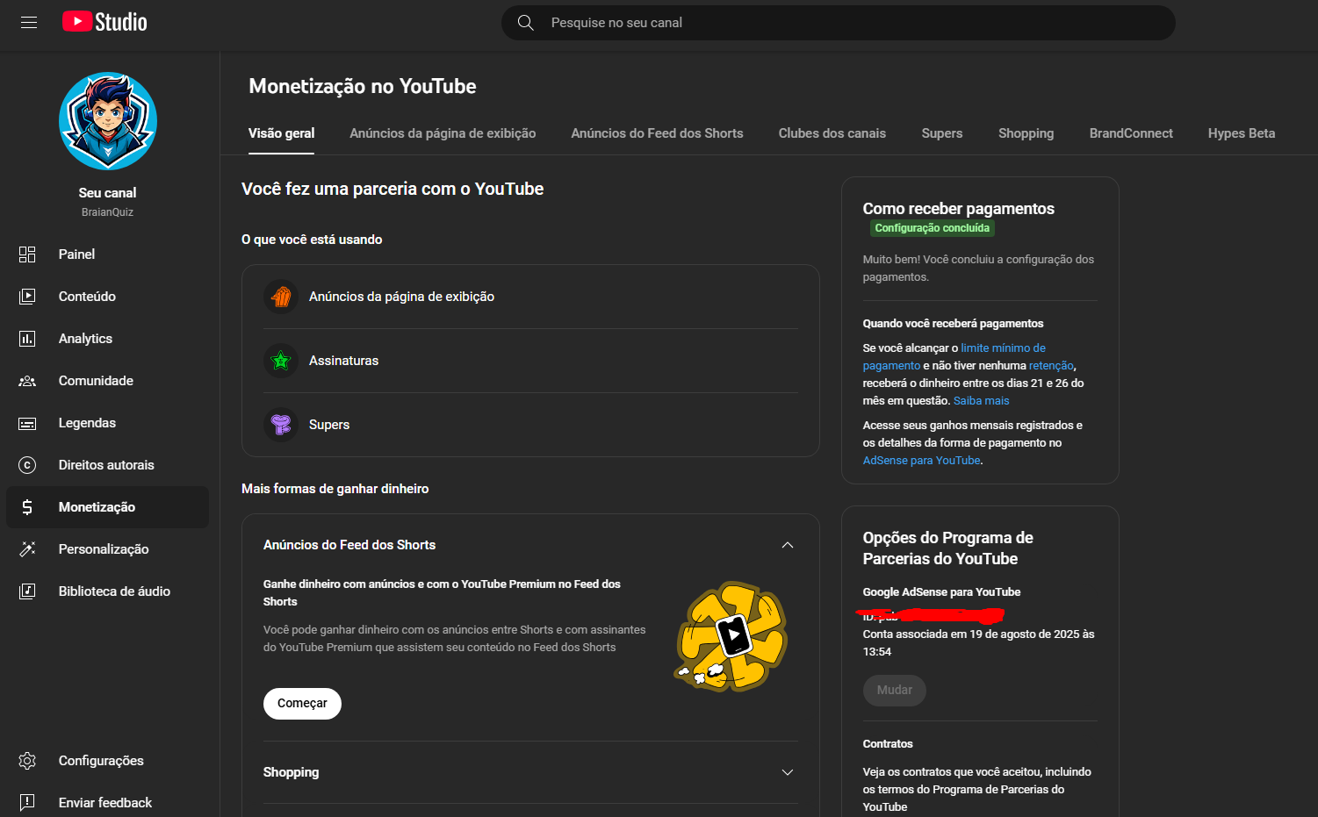
Task: Open the Saiba mais link
Action: tap(982, 401)
